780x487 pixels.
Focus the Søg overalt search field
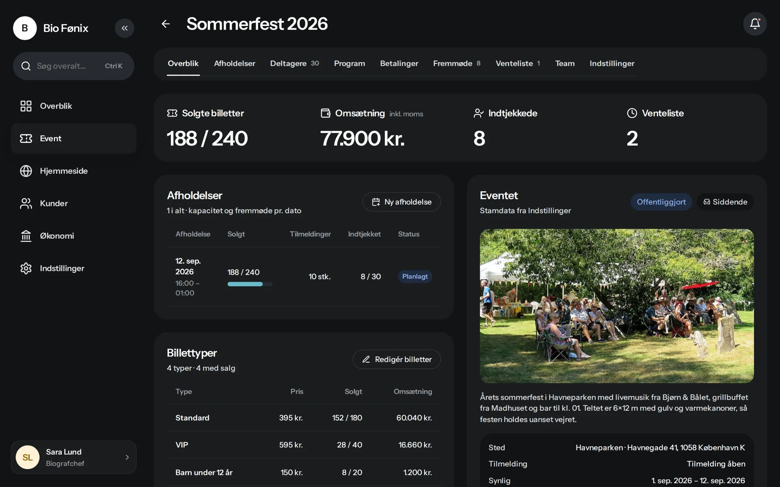tap(73, 66)
